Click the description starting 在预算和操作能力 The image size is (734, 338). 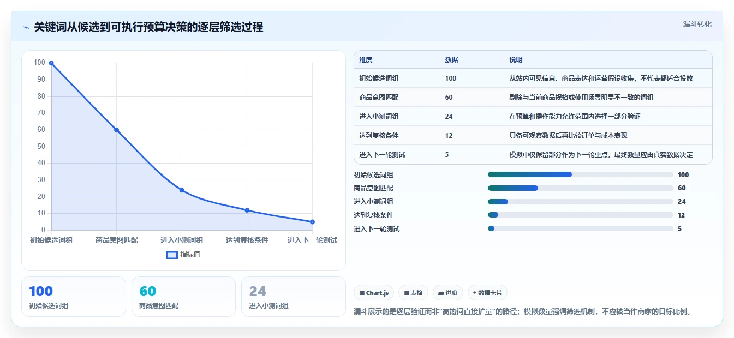pos(575,117)
